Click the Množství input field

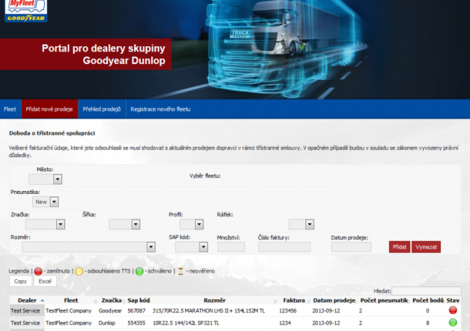click(231, 247)
